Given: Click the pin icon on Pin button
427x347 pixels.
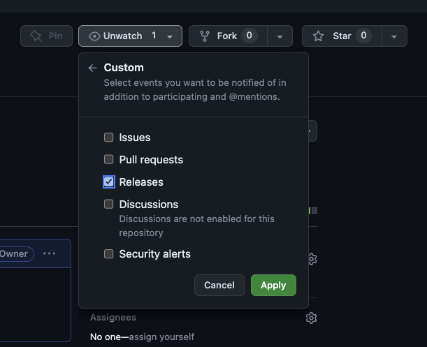Looking at the screenshot, I should click(35, 36).
